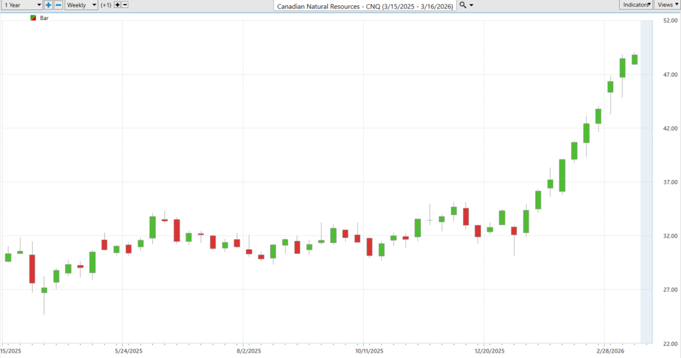Click the (+1) offset label
The height and width of the screenshot is (358, 681).
(x=106, y=5)
